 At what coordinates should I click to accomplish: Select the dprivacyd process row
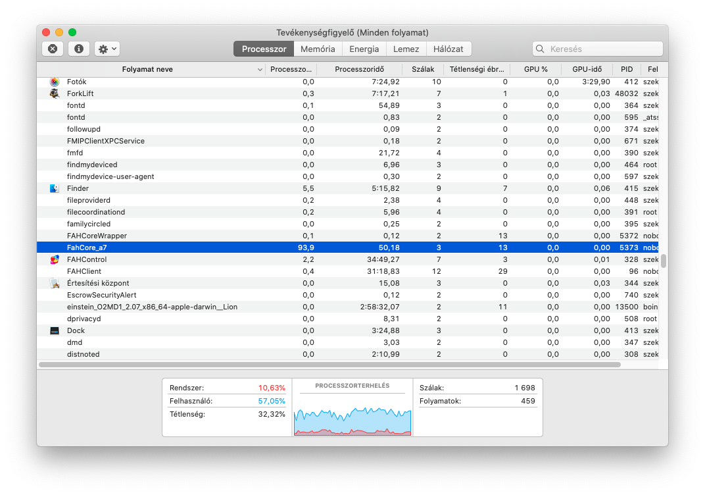347,319
